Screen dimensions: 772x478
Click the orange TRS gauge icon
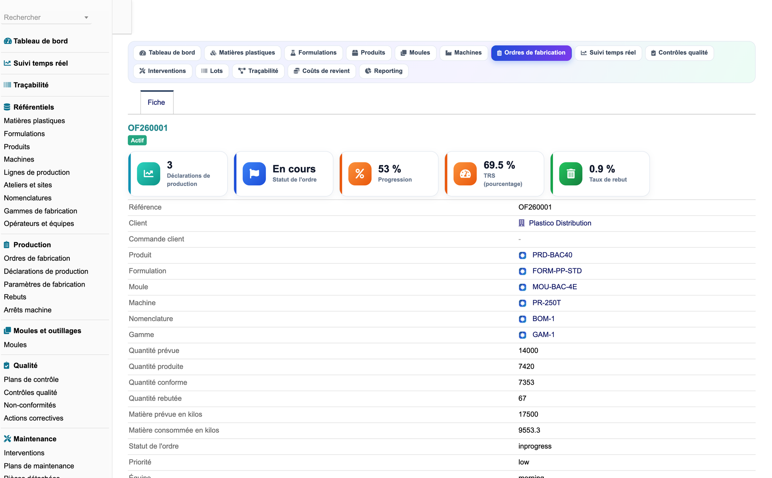point(465,173)
